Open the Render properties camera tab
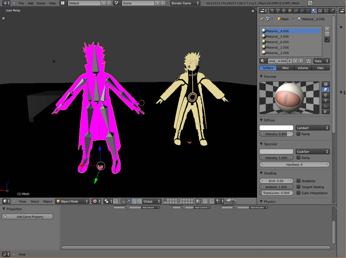 (x=272, y=11)
